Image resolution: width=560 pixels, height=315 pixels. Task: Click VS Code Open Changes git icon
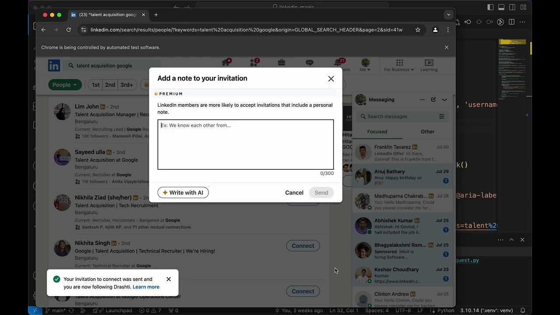pyautogui.click(x=457, y=22)
